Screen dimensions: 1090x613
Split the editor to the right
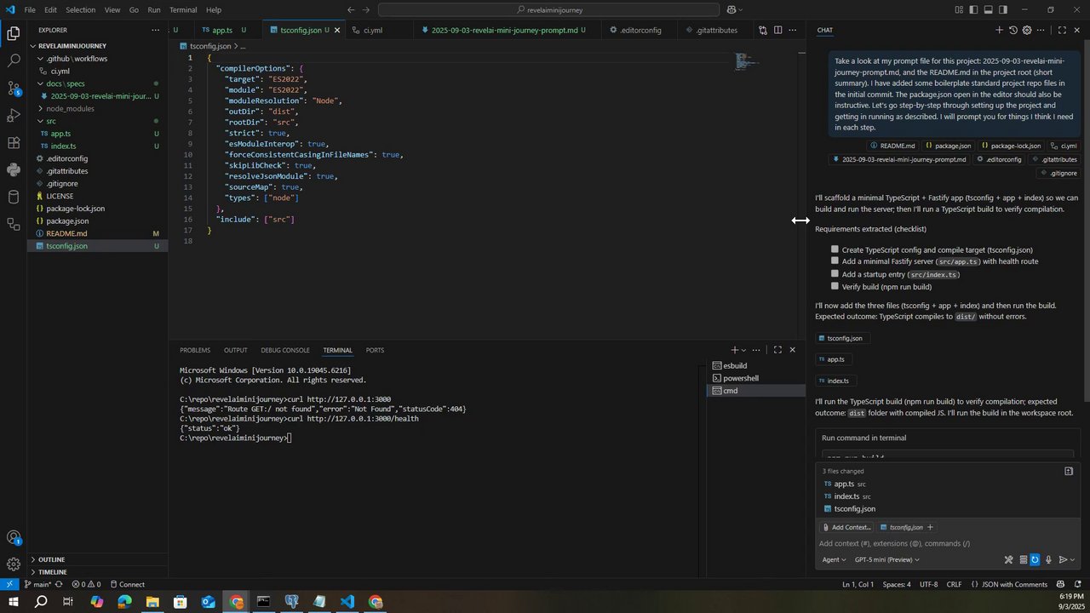pyautogui.click(x=777, y=30)
